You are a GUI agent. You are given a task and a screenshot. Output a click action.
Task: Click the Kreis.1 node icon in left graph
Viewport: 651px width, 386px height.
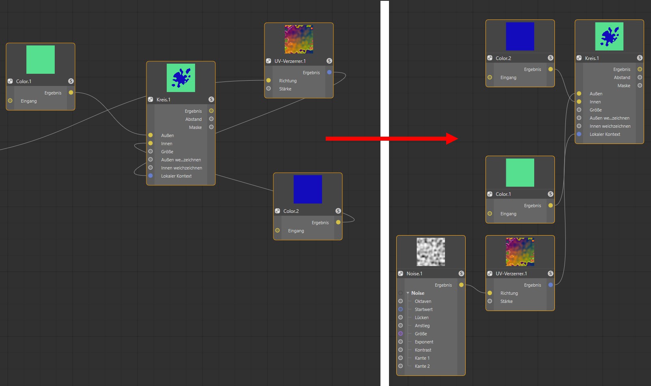(150, 99)
